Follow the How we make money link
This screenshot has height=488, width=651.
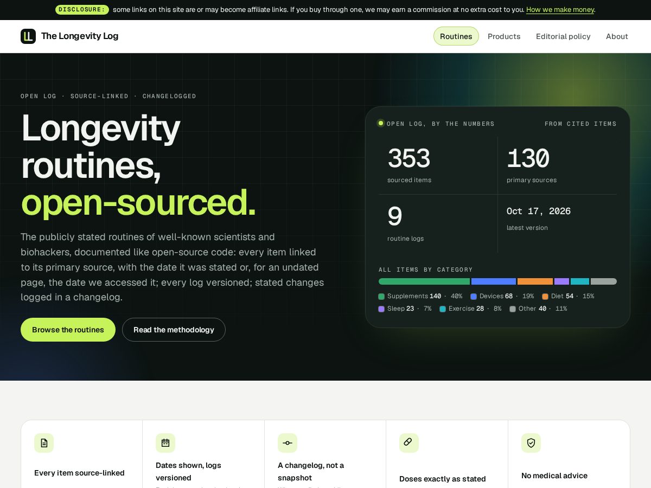click(560, 10)
